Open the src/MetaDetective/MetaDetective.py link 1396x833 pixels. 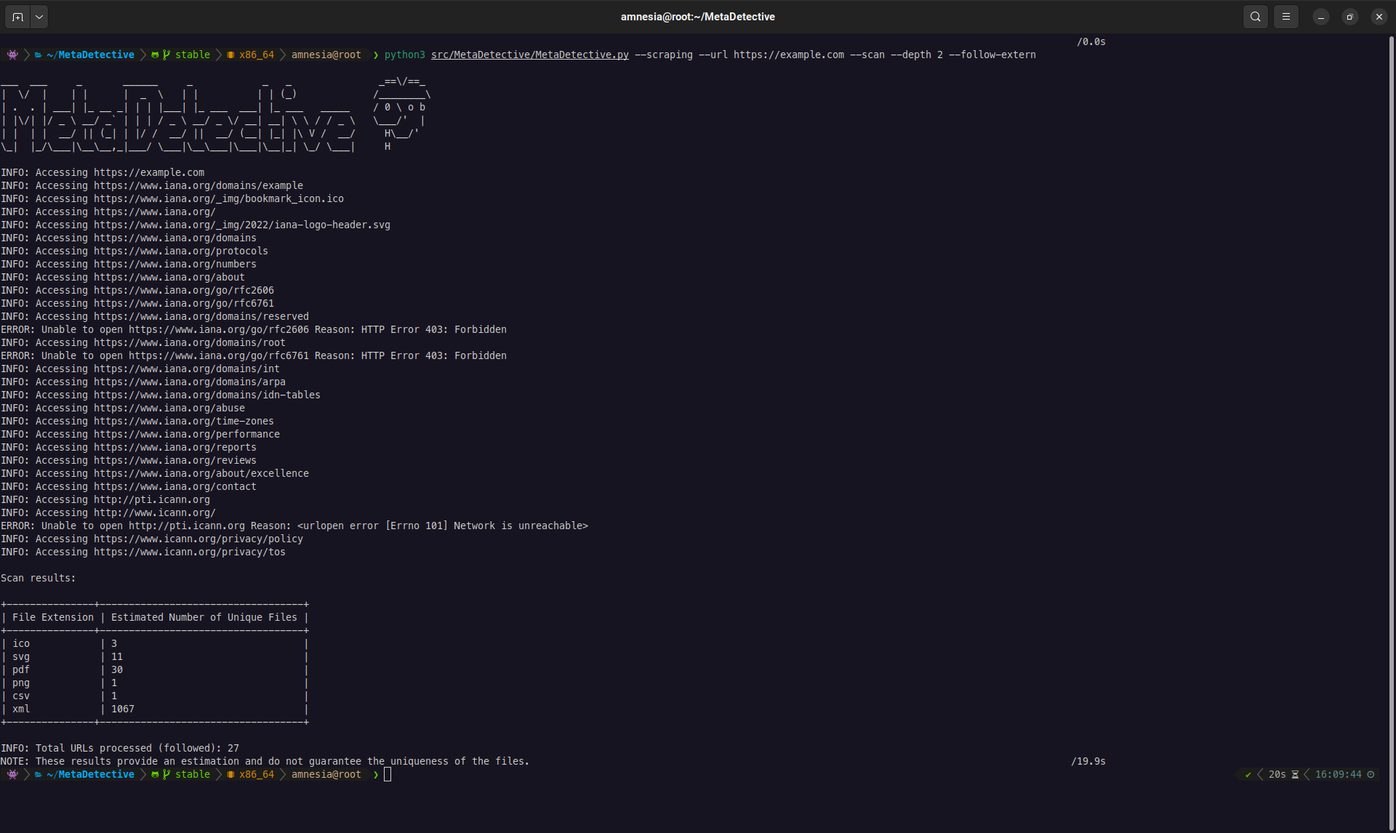(x=529, y=55)
